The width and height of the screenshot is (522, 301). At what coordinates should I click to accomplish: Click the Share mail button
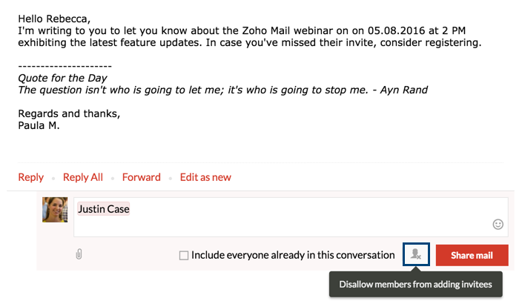click(x=472, y=255)
